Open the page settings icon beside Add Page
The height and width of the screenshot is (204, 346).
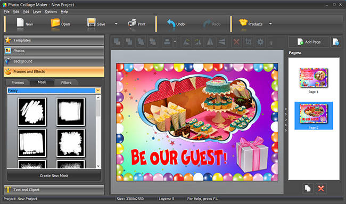pos(336,42)
